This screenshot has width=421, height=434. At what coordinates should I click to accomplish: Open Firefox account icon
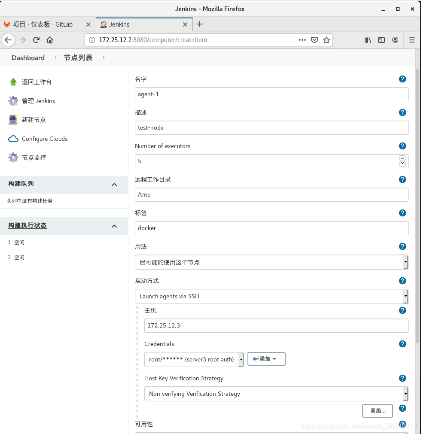click(x=395, y=40)
